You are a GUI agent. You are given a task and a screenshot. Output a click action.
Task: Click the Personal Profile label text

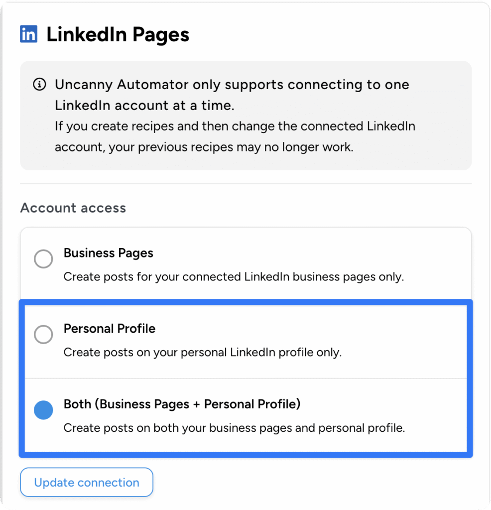pyautogui.click(x=109, y=329)
